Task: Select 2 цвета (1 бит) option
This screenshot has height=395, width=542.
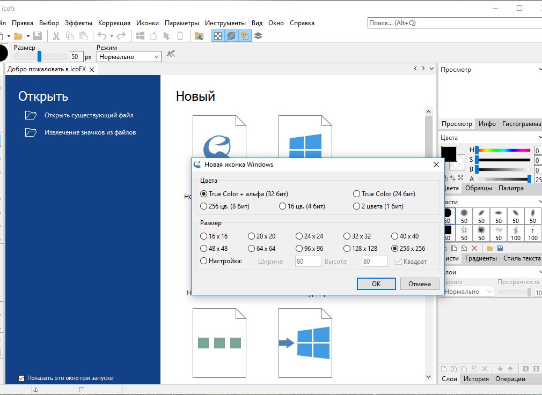Action: point(378,206)
